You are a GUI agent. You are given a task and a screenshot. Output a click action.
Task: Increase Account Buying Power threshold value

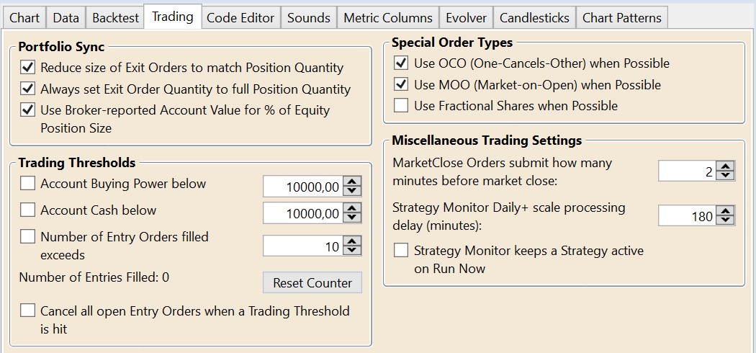pyautogui.click(x=352, y=182)
